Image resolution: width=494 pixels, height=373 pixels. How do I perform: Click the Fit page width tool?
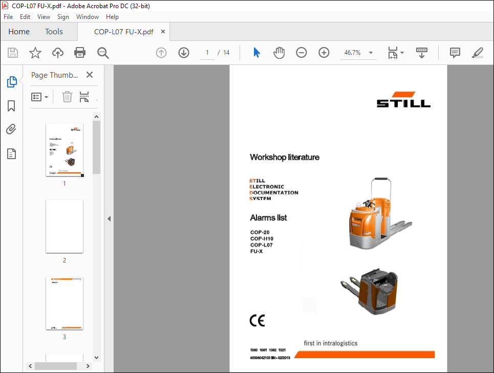[x=393, y=53]
